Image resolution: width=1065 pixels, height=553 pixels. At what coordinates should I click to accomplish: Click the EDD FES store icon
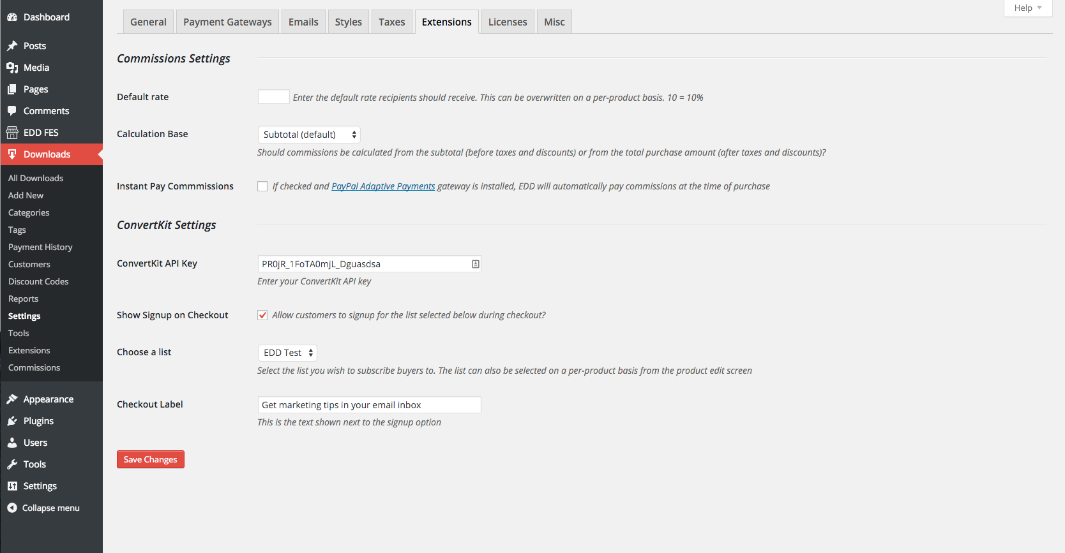tap(12, 133)
